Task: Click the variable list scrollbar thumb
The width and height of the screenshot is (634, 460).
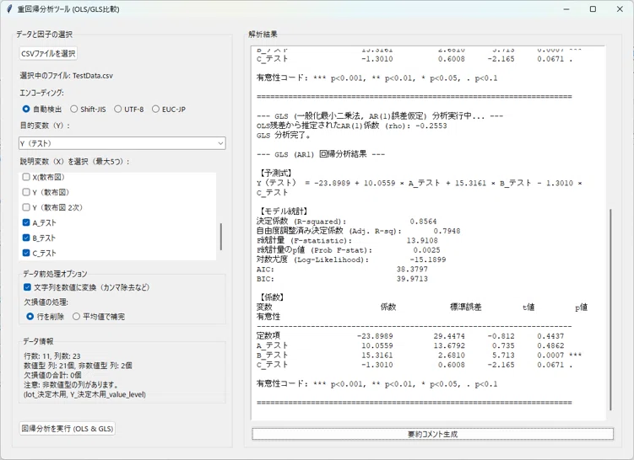Action: 221,237
